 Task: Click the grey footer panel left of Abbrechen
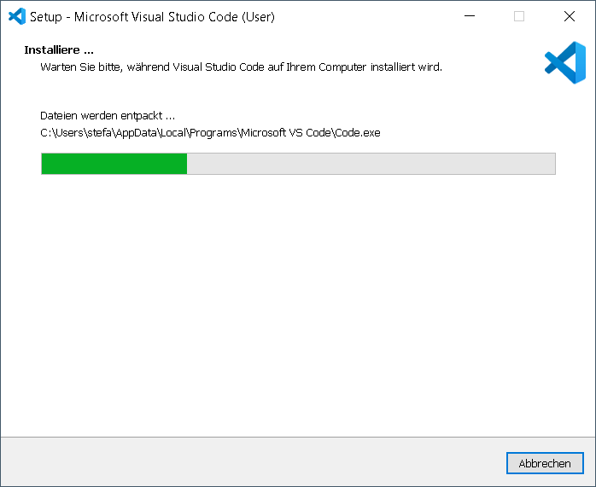tap(256, 462)
